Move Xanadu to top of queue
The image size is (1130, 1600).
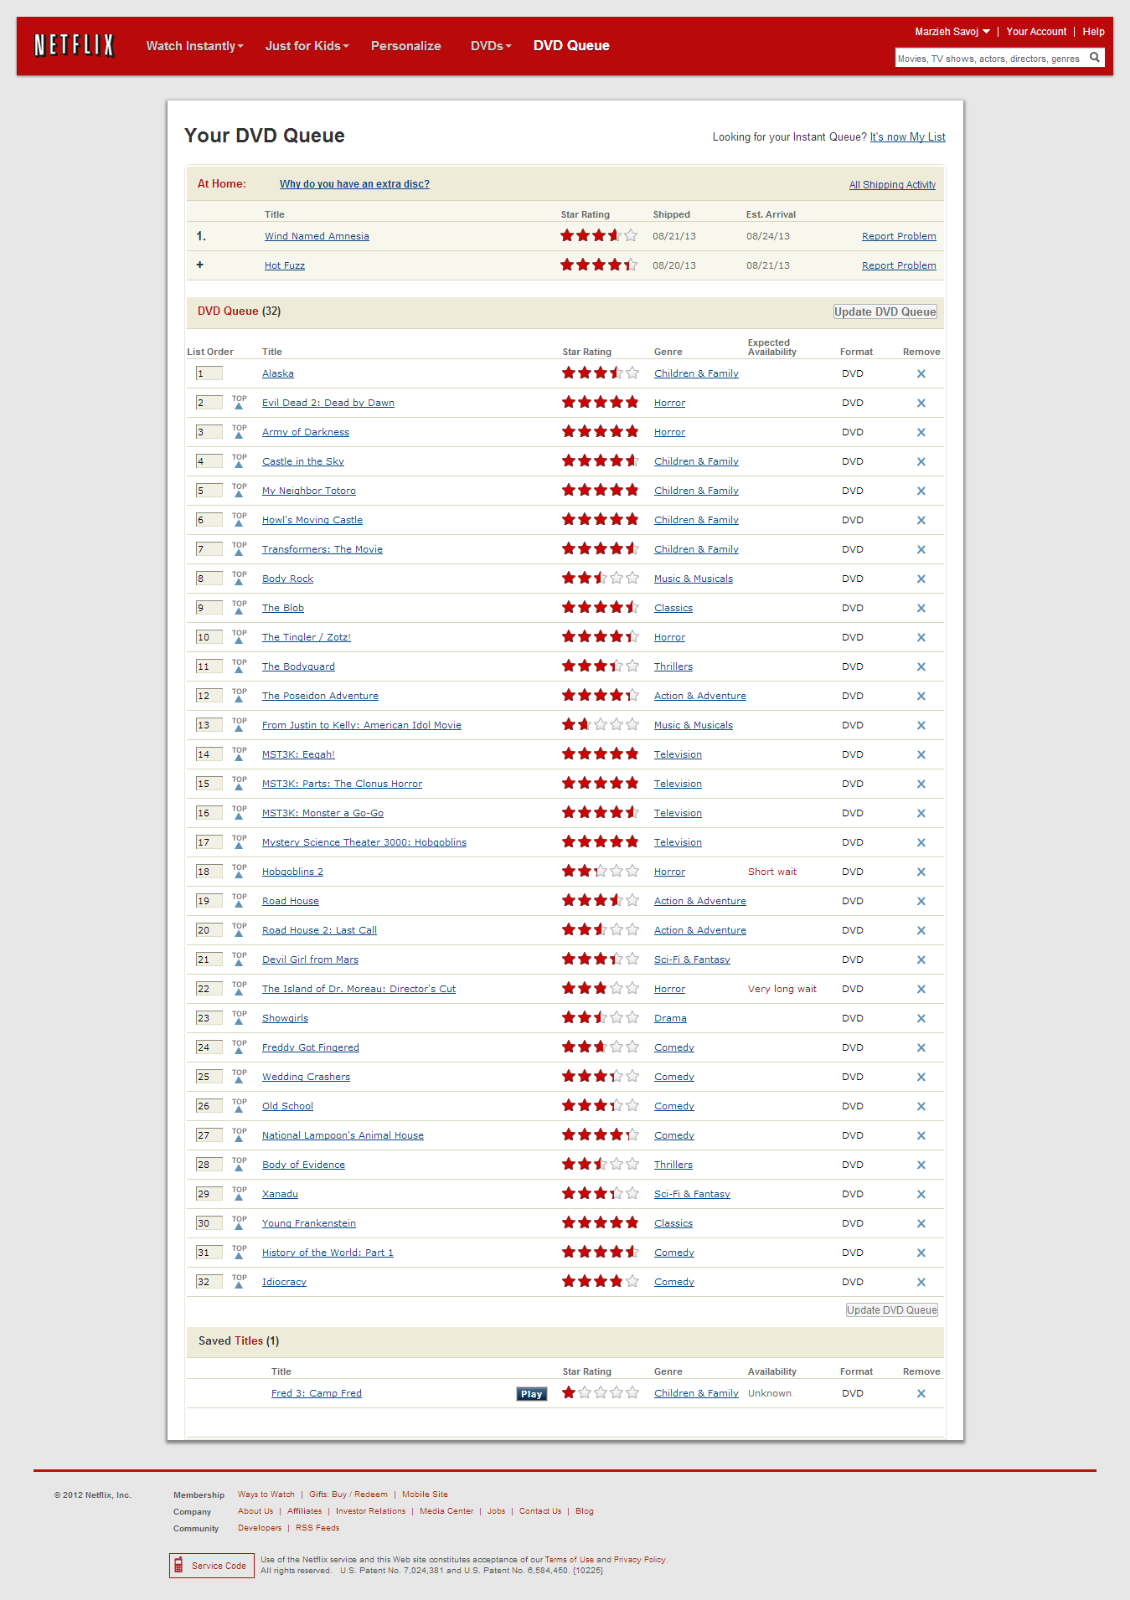coord(240,1193)
